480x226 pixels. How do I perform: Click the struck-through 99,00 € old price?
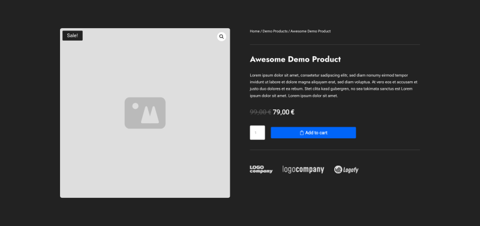click(x=260, y=112)
